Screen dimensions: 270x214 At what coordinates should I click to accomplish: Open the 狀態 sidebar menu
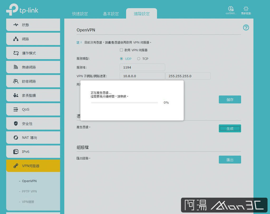pos(33,25)
